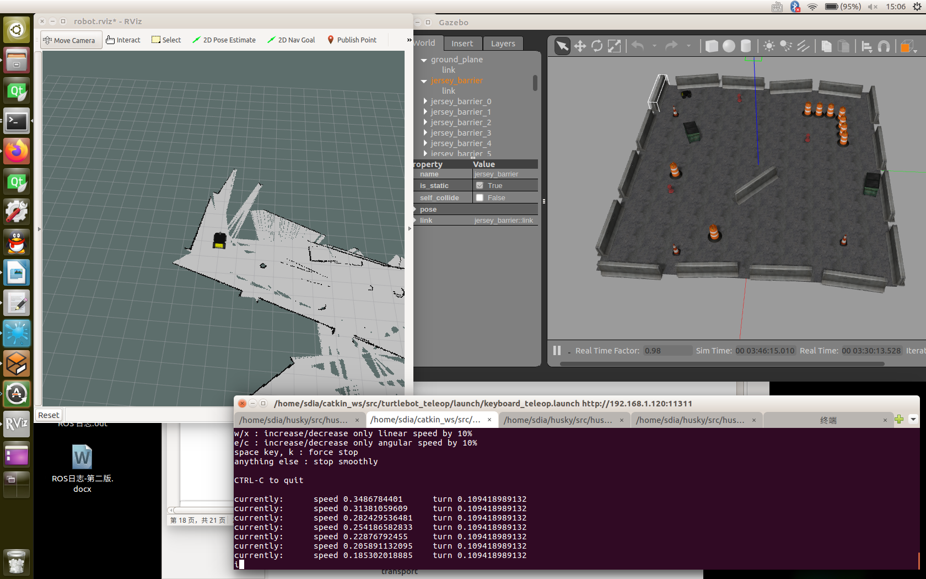The height and width of the screenshot is (579, 926).
Task: Open Firefox from the dock
Action: pos(17,151)
